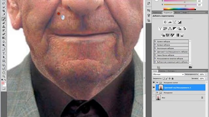Select the Crop tool
Image resolution: width=209 pixels, height=117 pixels.
click(4, 11)
